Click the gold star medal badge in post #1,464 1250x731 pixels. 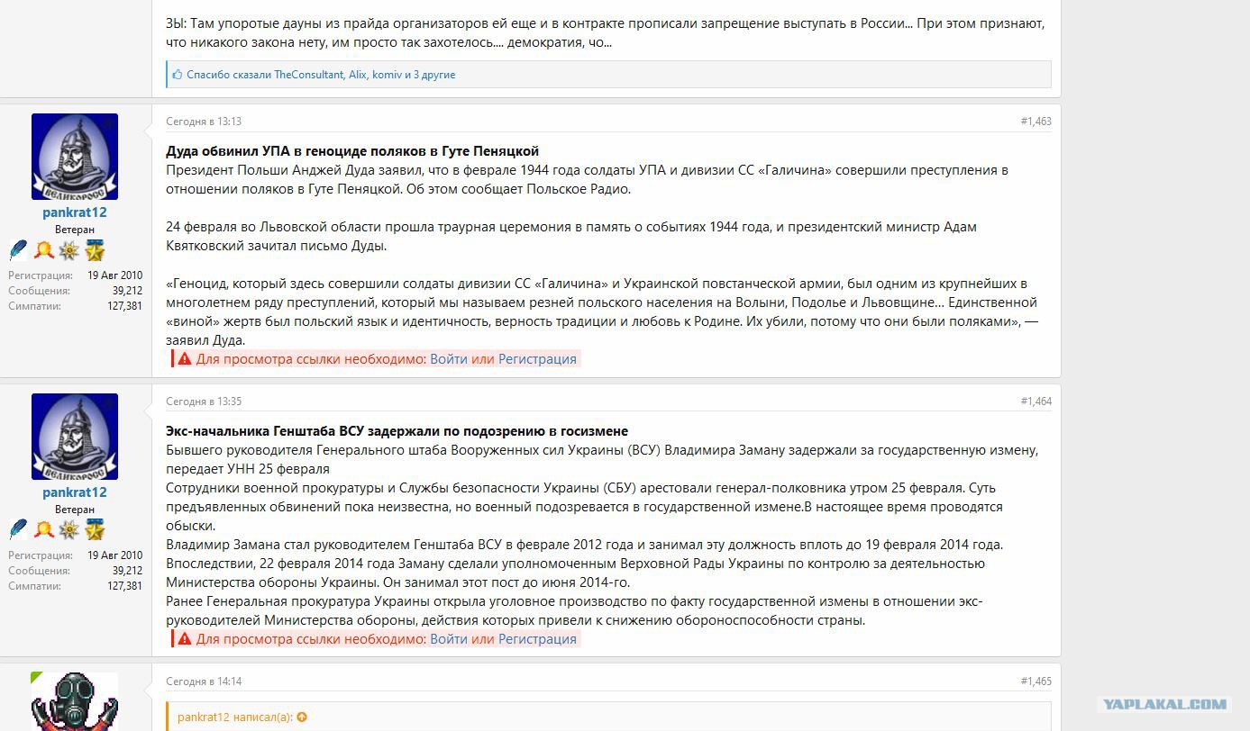coord(95,530)
